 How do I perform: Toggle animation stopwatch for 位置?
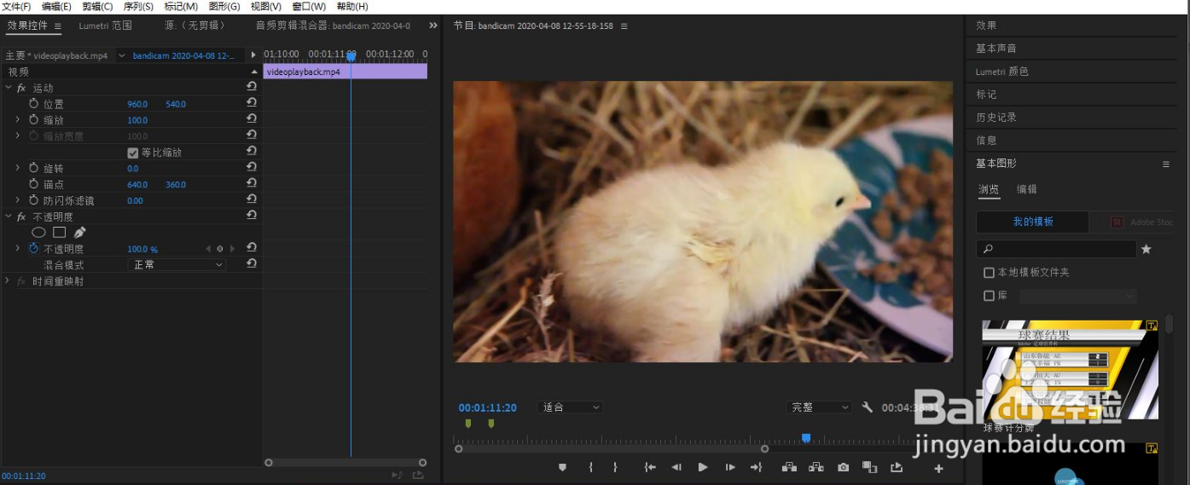[34, 103]
